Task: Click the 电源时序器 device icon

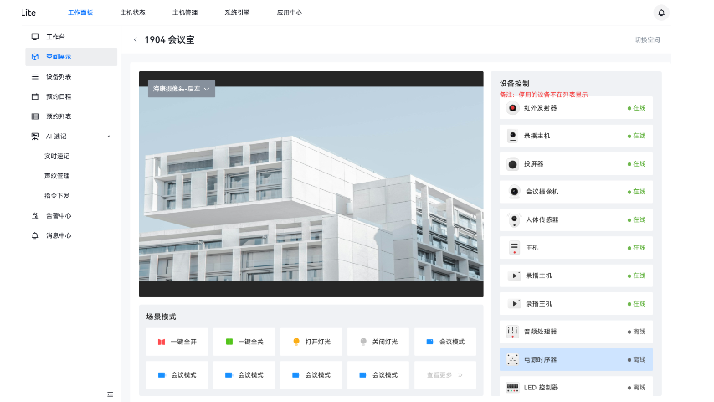Action: point(513,359)
